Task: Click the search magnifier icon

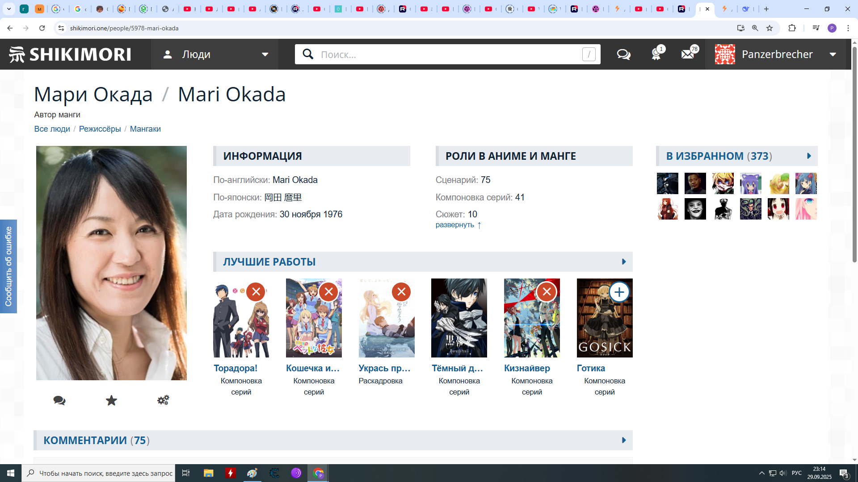Action: 308,54
